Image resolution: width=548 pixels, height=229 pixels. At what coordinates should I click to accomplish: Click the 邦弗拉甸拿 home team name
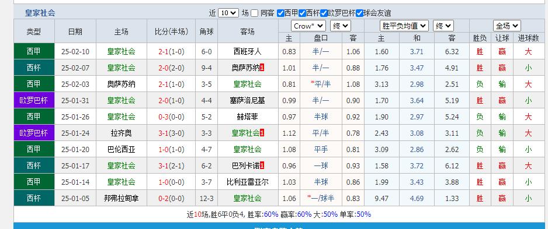click(x=122, y=198)
